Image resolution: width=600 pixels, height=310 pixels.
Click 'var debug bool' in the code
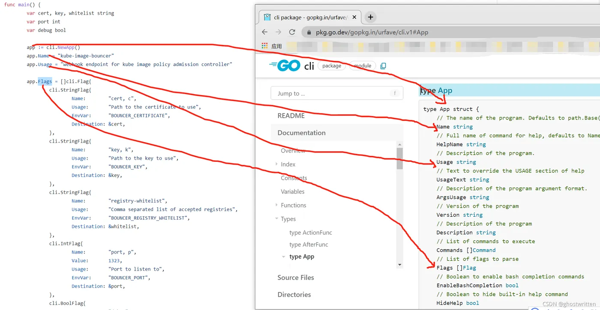tap(46, 30)
